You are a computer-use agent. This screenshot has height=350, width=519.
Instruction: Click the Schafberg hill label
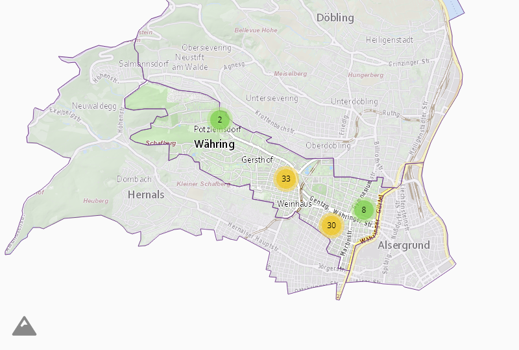pyautogui.click(x=161, y=143)
